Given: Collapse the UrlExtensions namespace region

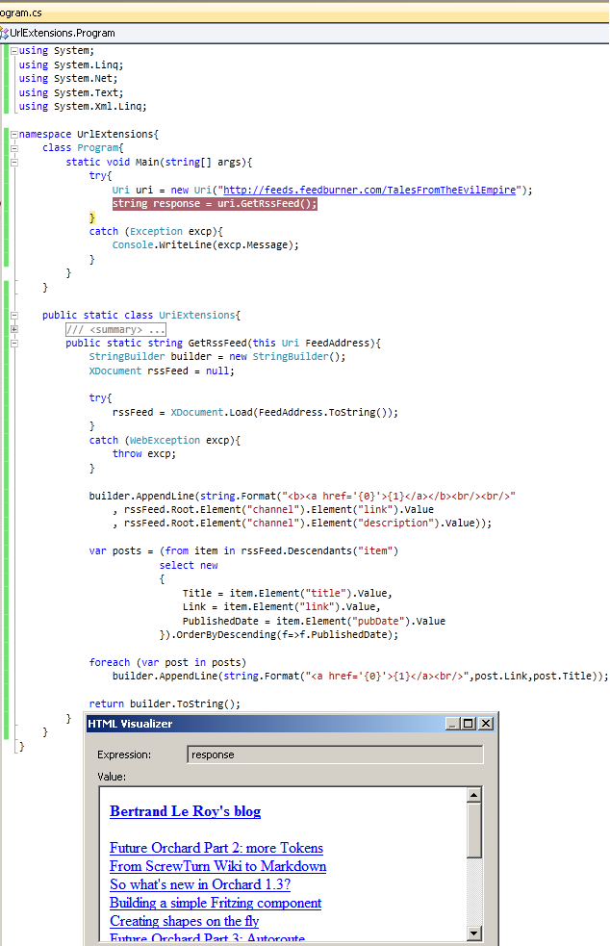Looking at the screenshot, I should pyautogui.click(x=13, y=134).
